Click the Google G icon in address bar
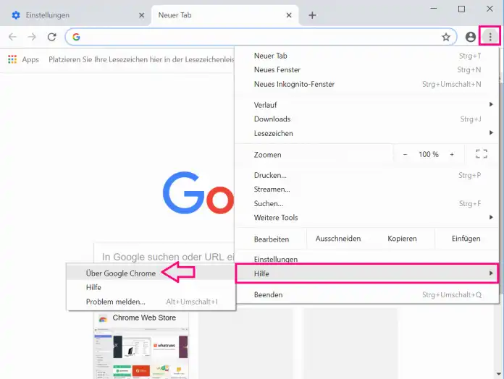The height and width of the screenshot is (379, 504). [76, 37]
